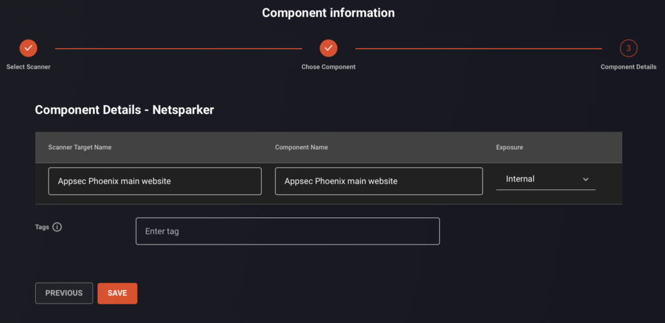The height and width of the screenshot is (323, 665).
Task: Click the Select Scanner checkmark step icon
Action: 29,48
